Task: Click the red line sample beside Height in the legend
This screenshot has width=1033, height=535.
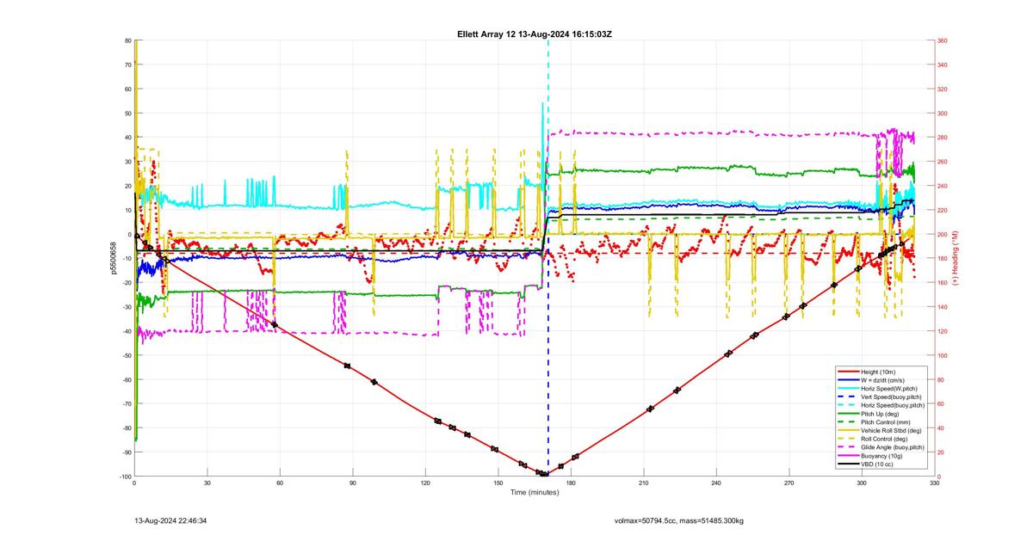Action: (x=848, y=372)
